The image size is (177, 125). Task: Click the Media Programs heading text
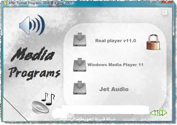click(34, 63)
